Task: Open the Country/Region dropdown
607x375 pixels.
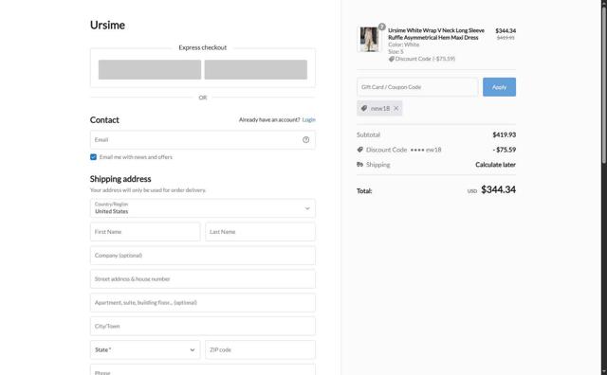Action: [x=203, y=208]
